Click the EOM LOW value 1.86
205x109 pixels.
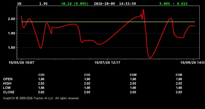tap(179, 88)
